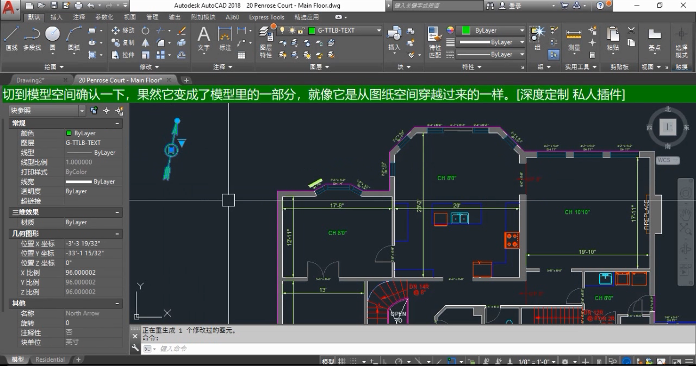
Task: Open the object color ByLayer dropdown
Action: (491, 30)
